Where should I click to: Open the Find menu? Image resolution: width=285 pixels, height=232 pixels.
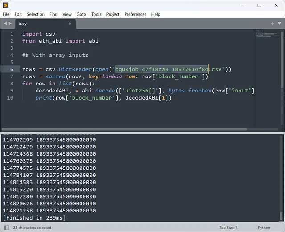[x=53, y=14]
